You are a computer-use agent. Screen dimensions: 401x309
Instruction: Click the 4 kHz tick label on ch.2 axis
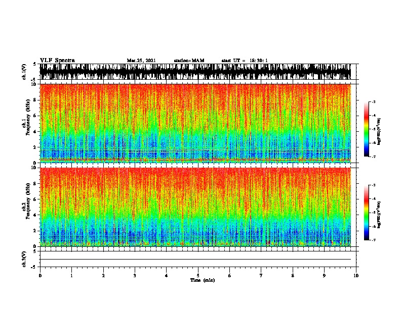35,215
